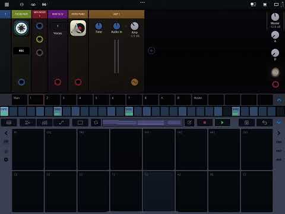Switch to the Main track tab
Image resolution: width=285 pixels, height=214 pixels.
[20, 99]
